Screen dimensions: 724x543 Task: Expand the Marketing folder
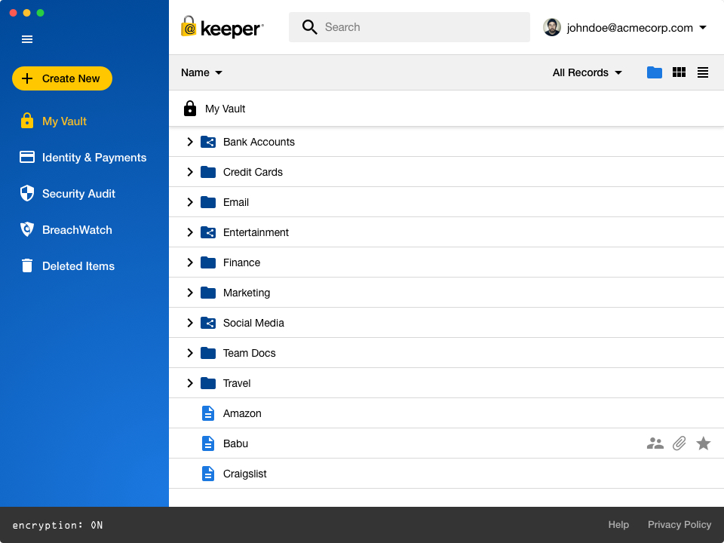[x=190, y=293]
